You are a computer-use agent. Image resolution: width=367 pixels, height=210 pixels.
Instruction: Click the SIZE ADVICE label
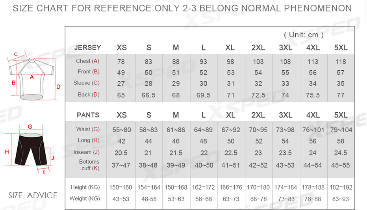pos(33,195)
